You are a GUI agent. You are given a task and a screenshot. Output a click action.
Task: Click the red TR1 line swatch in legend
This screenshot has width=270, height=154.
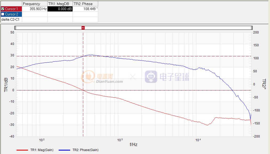pos(22,150)
